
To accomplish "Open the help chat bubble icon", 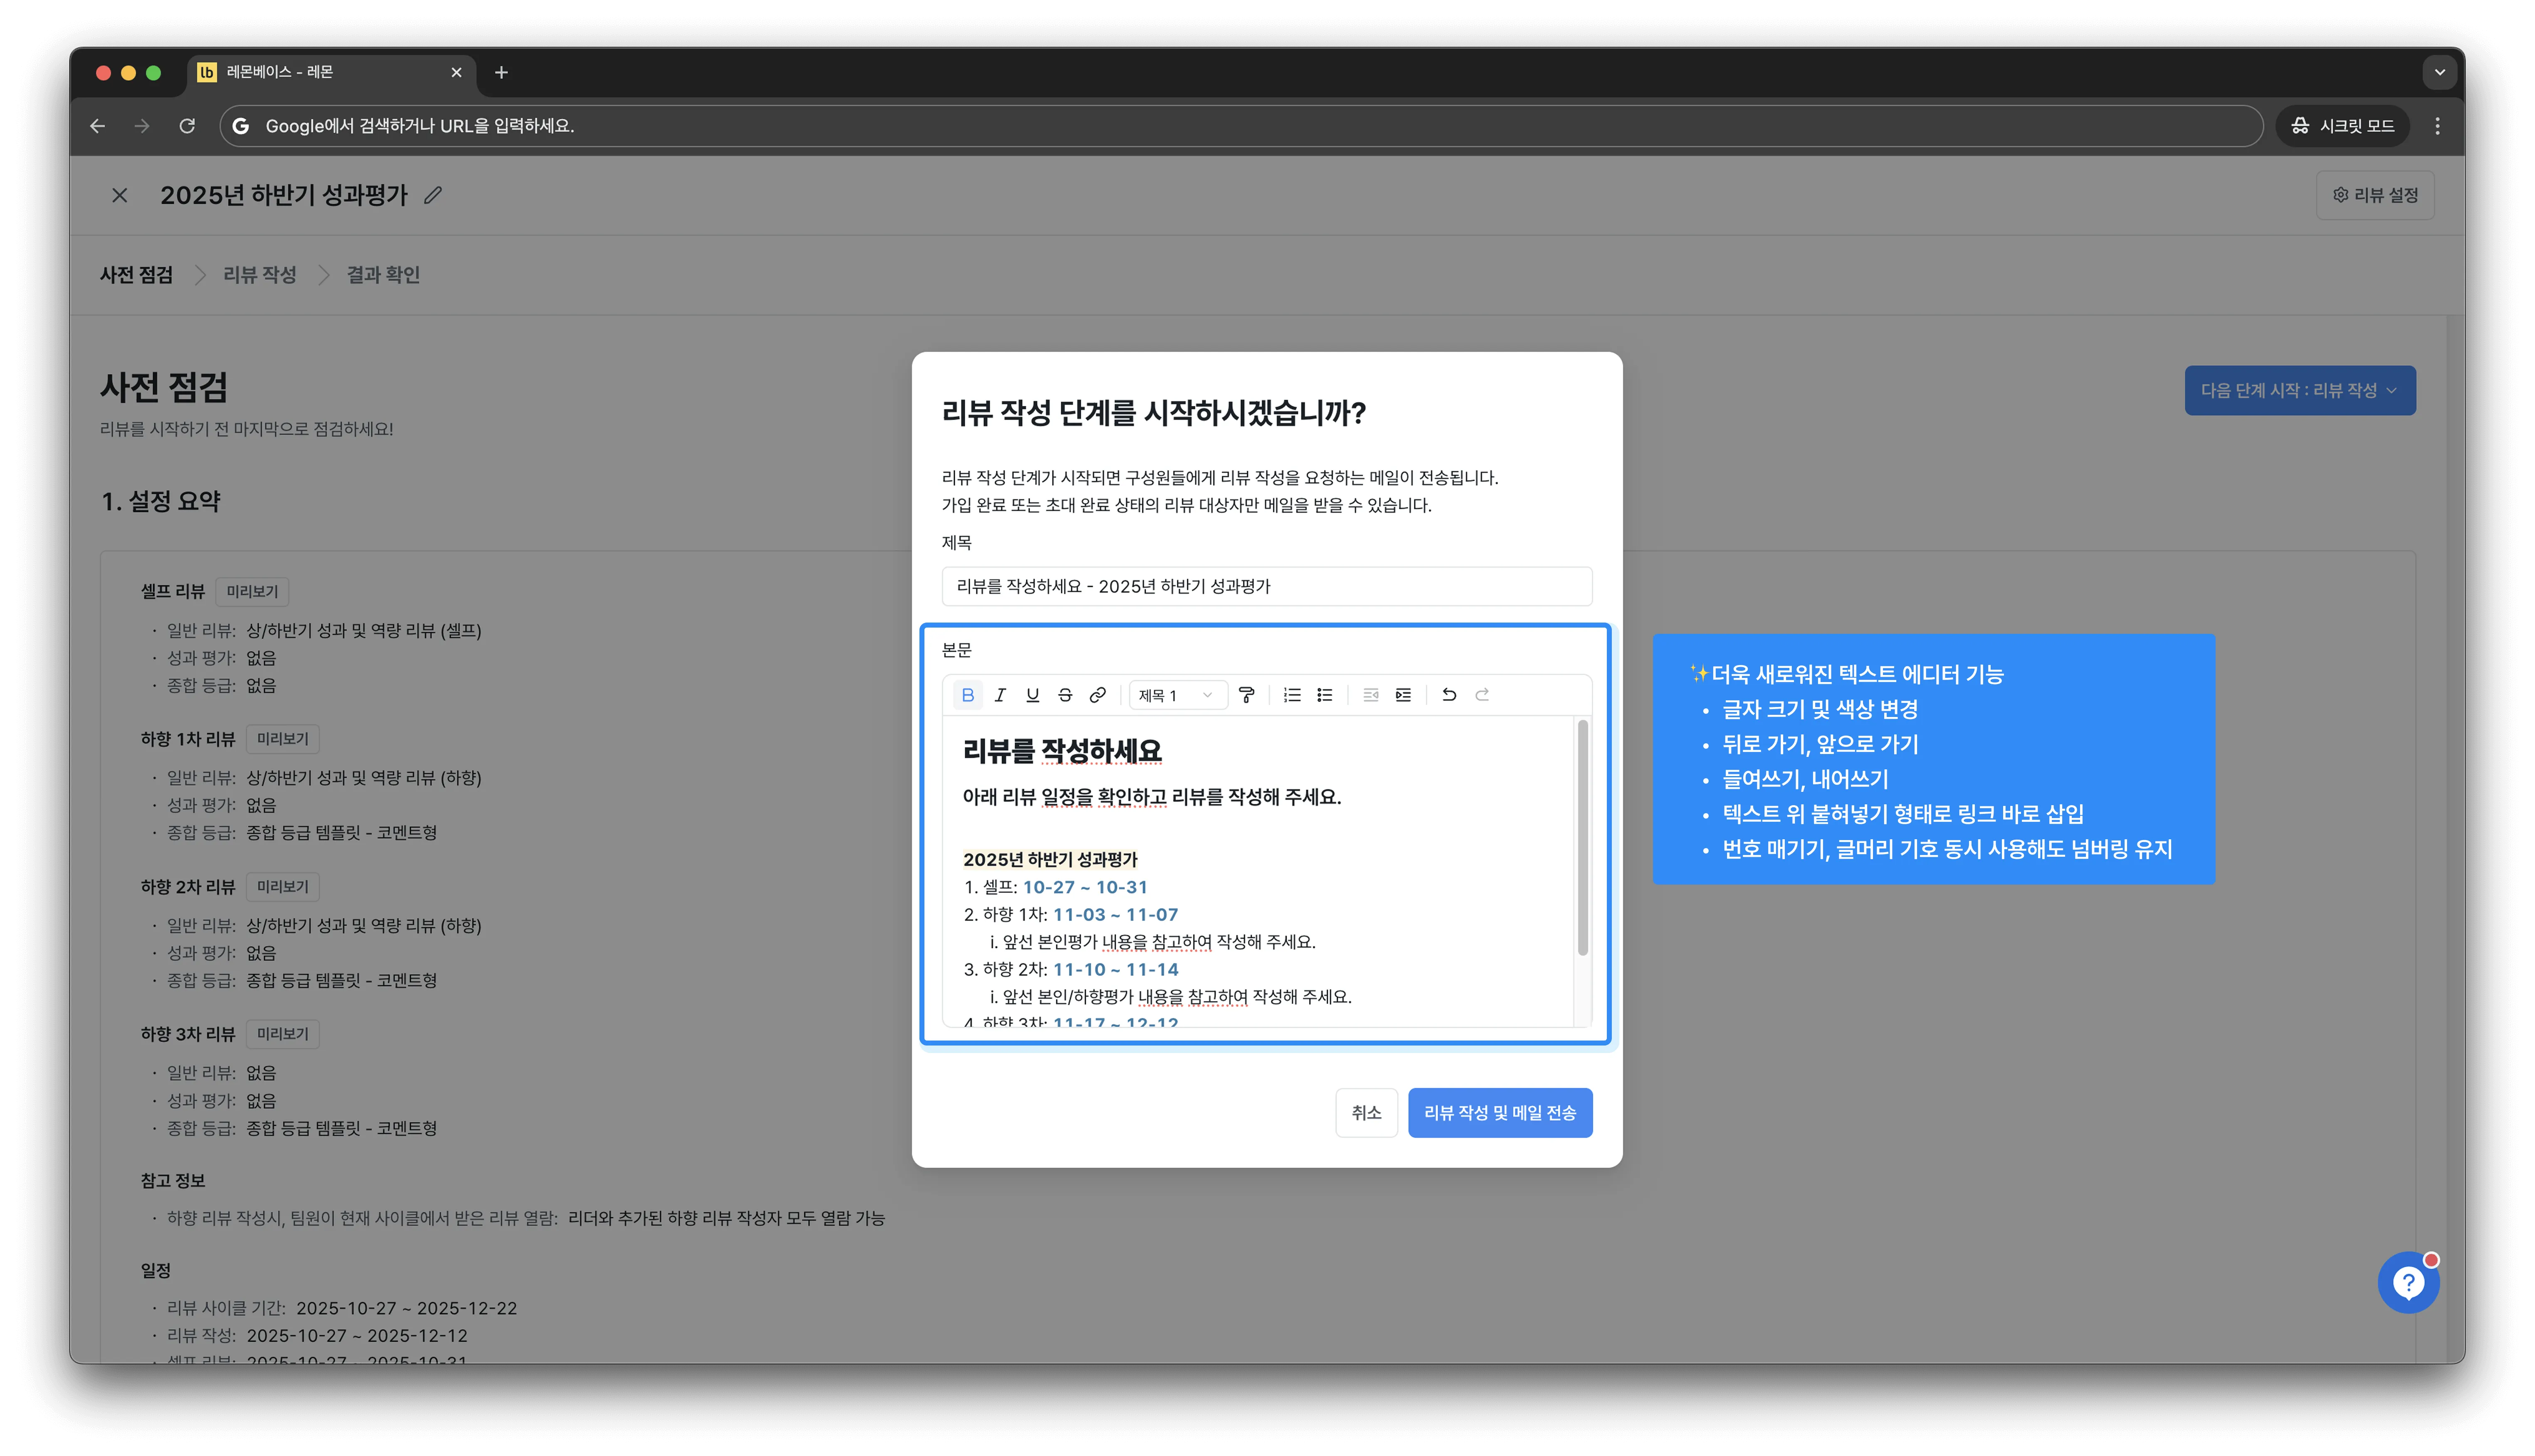I will pos(2408,1282).
